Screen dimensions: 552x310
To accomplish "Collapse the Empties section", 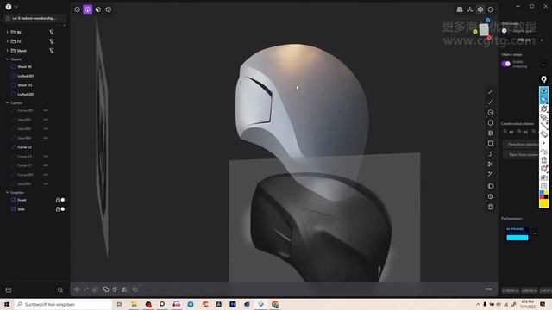I will click(x=8, y=192).
